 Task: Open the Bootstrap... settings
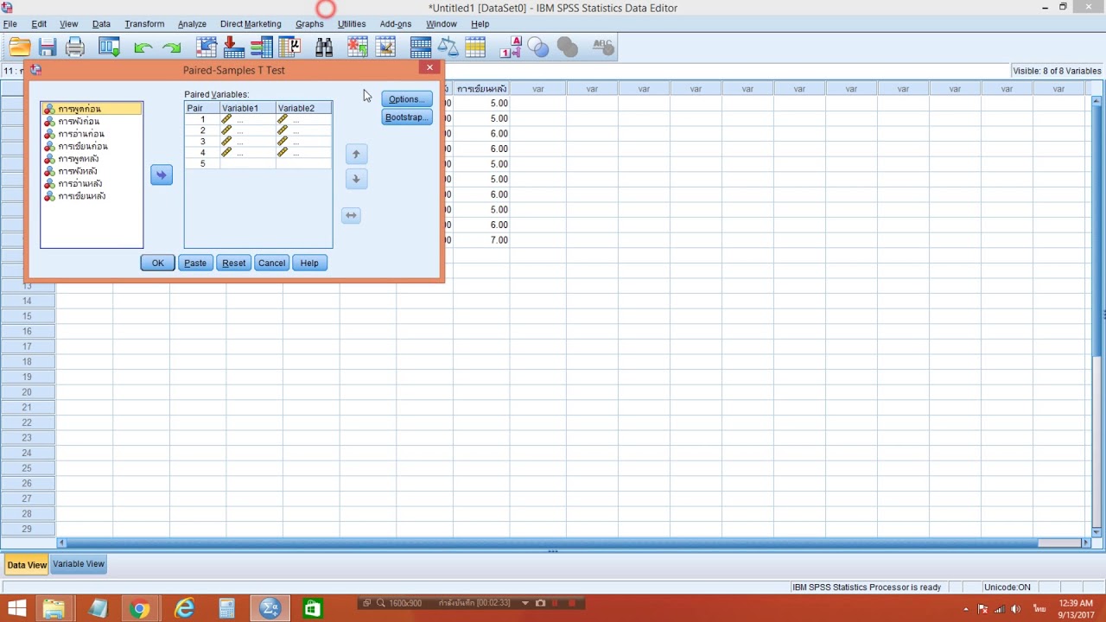[406, 117]
